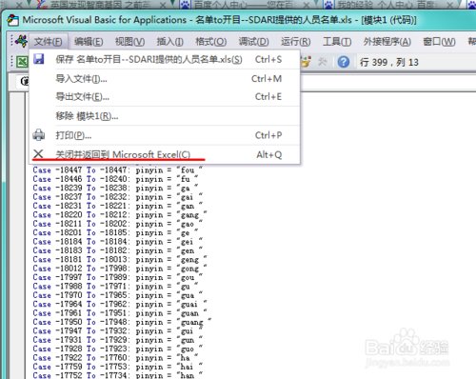Click the code line Case -17961 To -17951
Image resolution: width=476 pixels, height=379 pixels.
coord(120,313)
